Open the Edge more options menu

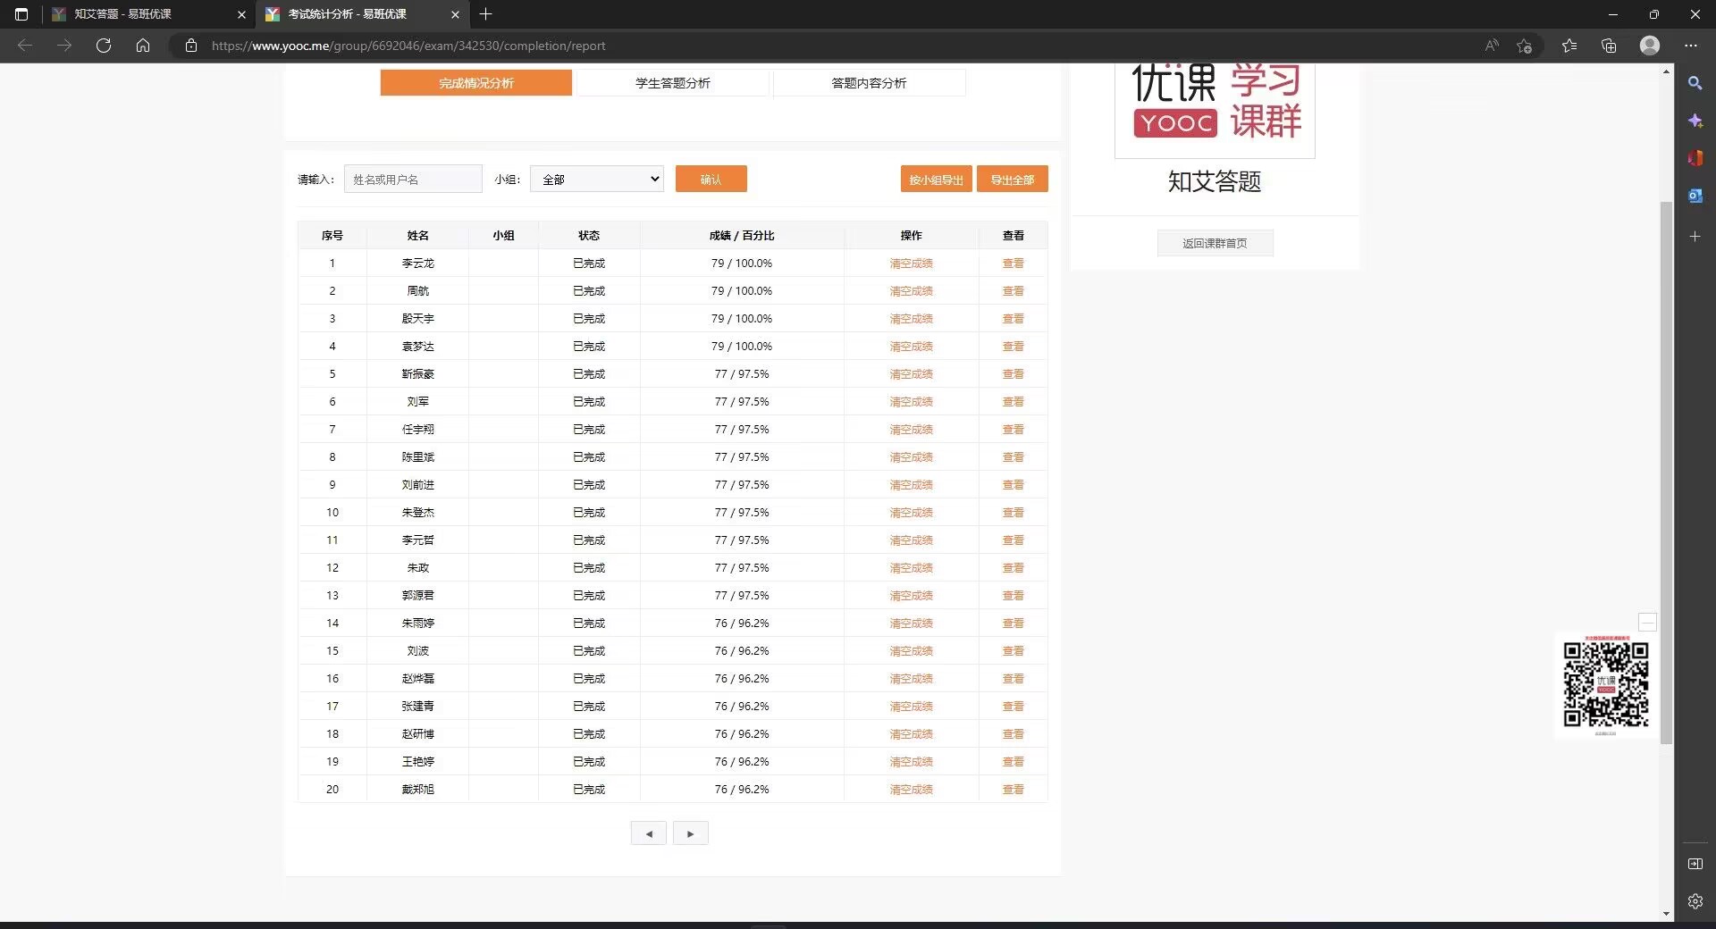click(1690, 46)
